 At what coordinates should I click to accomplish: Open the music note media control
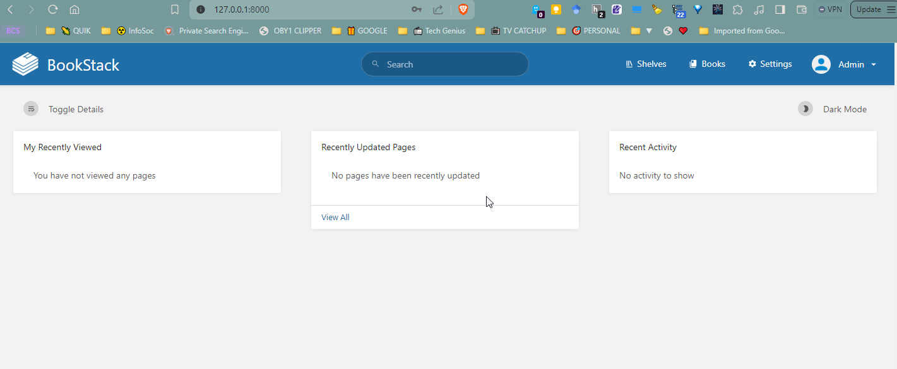[759, 9]
